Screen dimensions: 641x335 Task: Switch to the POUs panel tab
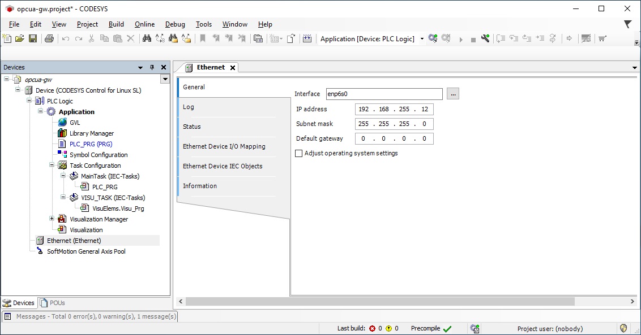53,303
